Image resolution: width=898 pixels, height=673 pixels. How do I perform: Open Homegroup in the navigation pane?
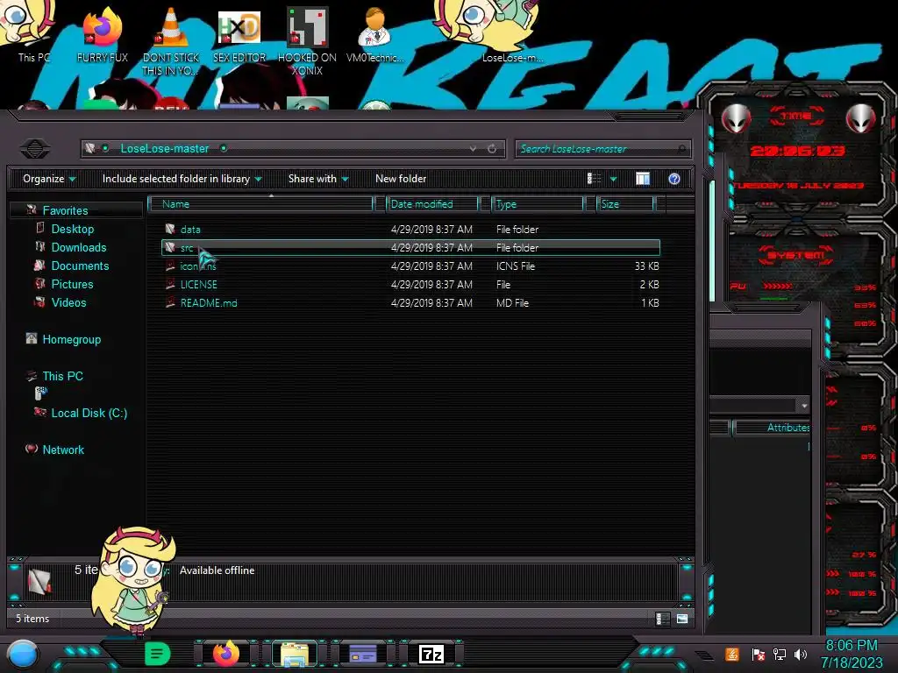[71, 339]
